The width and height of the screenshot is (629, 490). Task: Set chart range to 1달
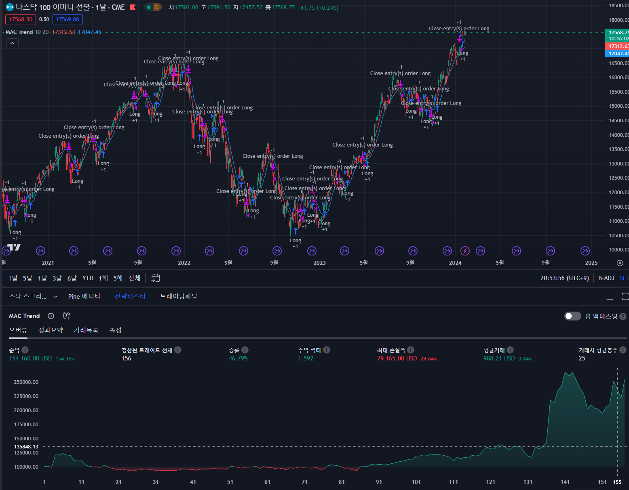(x=42, y=278)
